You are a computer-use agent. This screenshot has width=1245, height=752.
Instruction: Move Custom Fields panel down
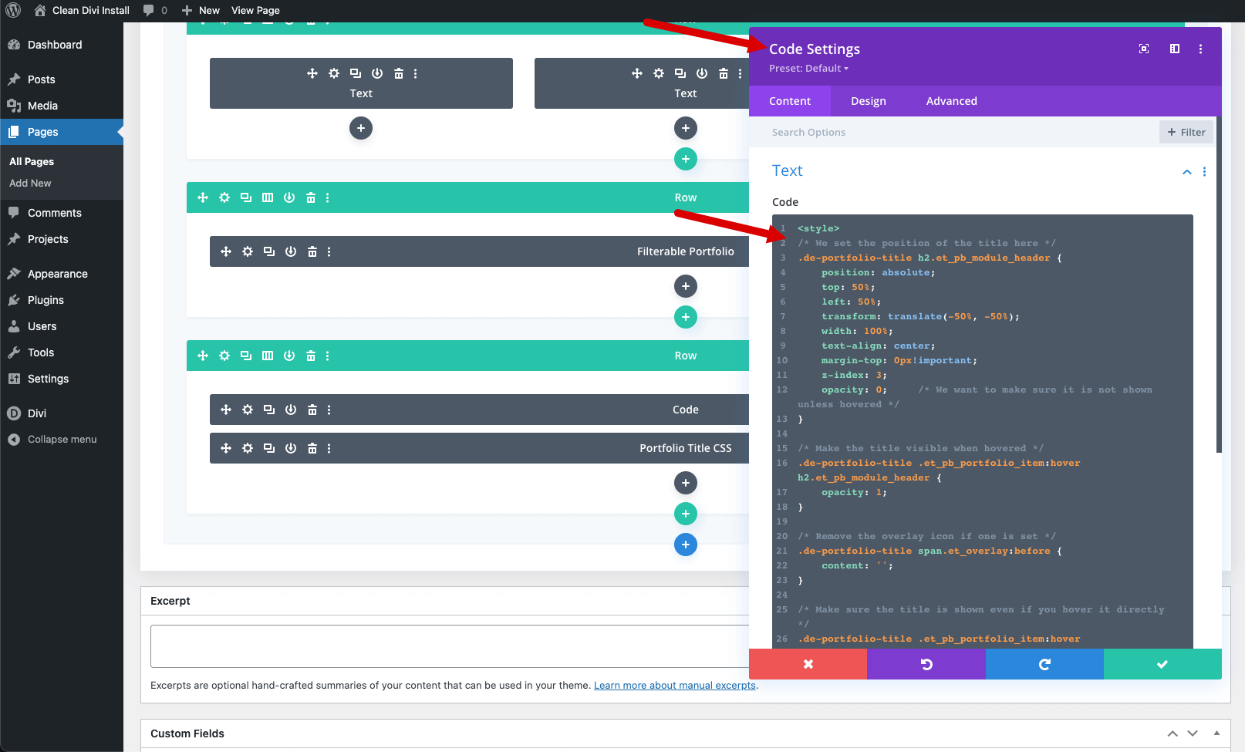1193,733
